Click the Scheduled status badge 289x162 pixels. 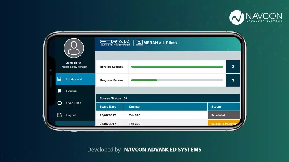click(224, 115)
